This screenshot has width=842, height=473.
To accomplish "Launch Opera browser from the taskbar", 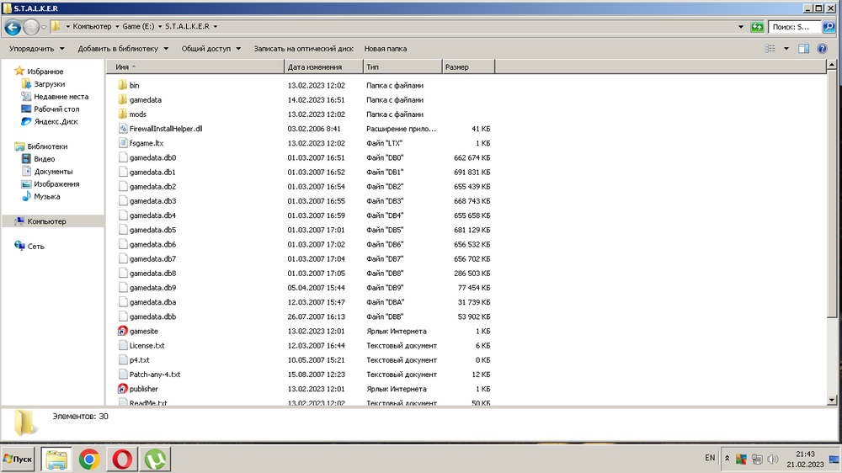I will 122,460.
